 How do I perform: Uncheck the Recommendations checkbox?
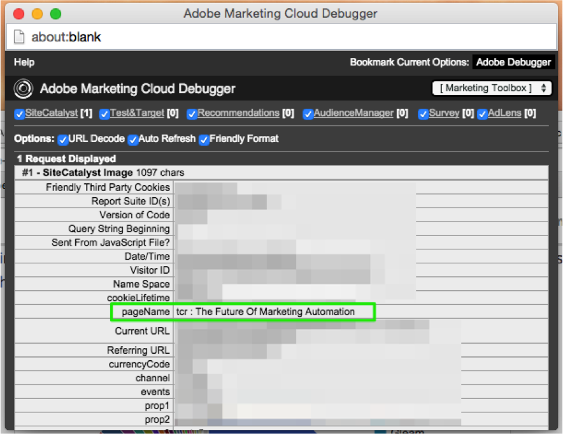pos(192,114)
